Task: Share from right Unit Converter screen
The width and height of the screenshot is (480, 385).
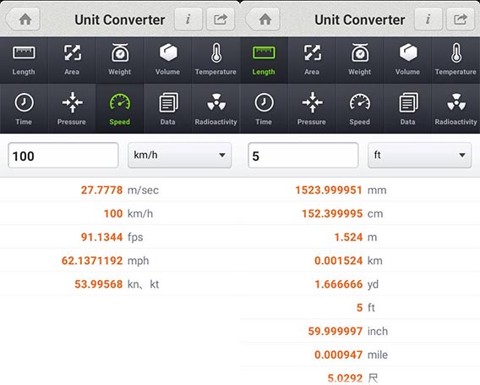Action: coord(461,19)
